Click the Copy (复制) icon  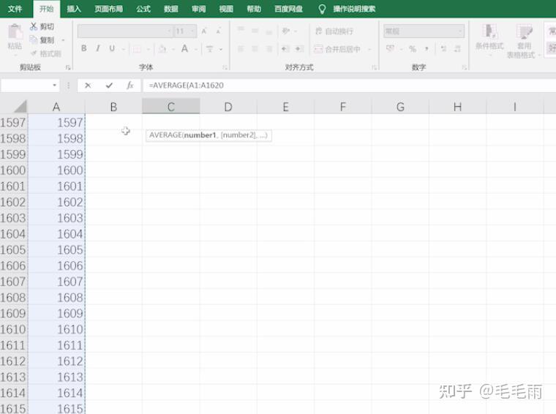click(34, 39)
